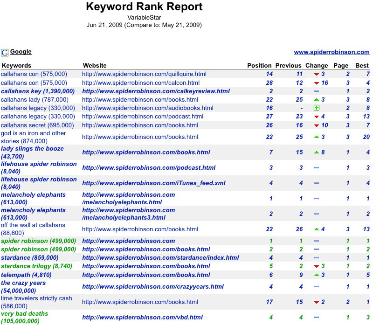
Task: Click the VariableStar subtitle
Action: coord(144,18)
